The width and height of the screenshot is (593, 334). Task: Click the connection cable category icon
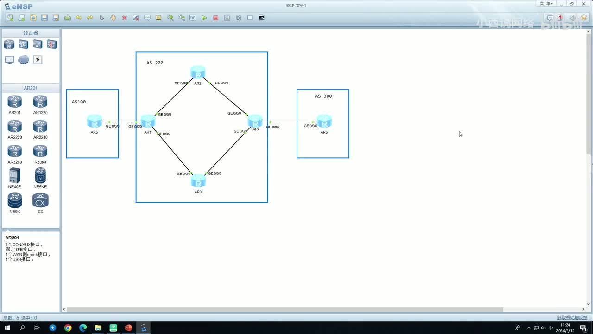click(38, 60)
